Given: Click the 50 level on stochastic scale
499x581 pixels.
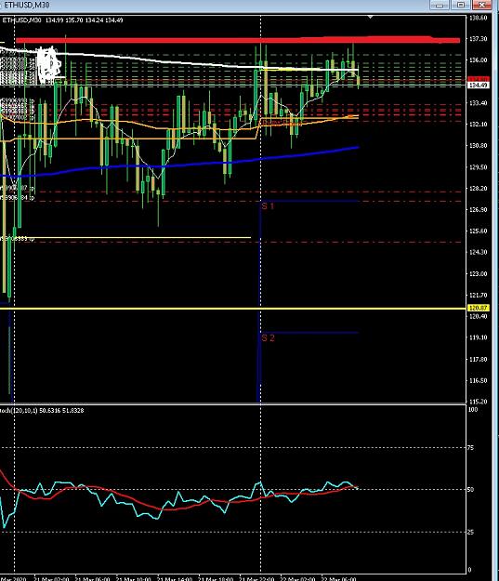Looking at the screenshot, I should click(470, 490).
